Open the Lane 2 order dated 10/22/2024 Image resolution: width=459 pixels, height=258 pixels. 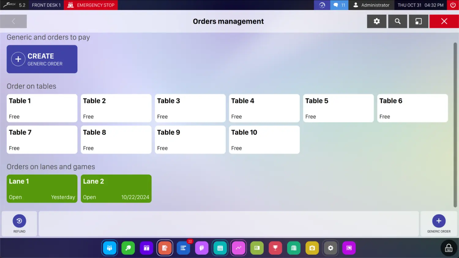[x=116, y=189]
